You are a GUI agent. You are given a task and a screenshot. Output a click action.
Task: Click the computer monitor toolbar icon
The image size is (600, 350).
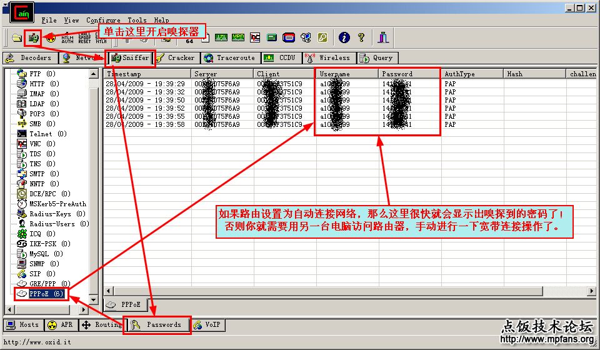(306, 37)
